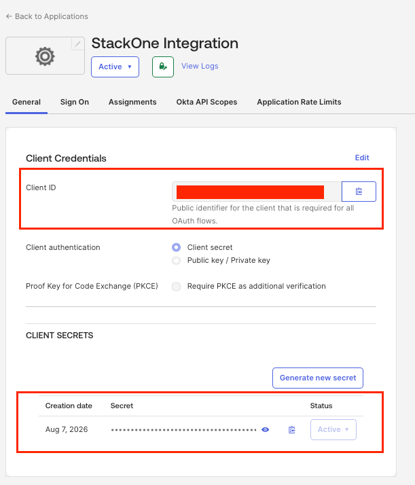Open the Active status dropdown near title
Screen dimensions: 415x485
coord(115,67)
